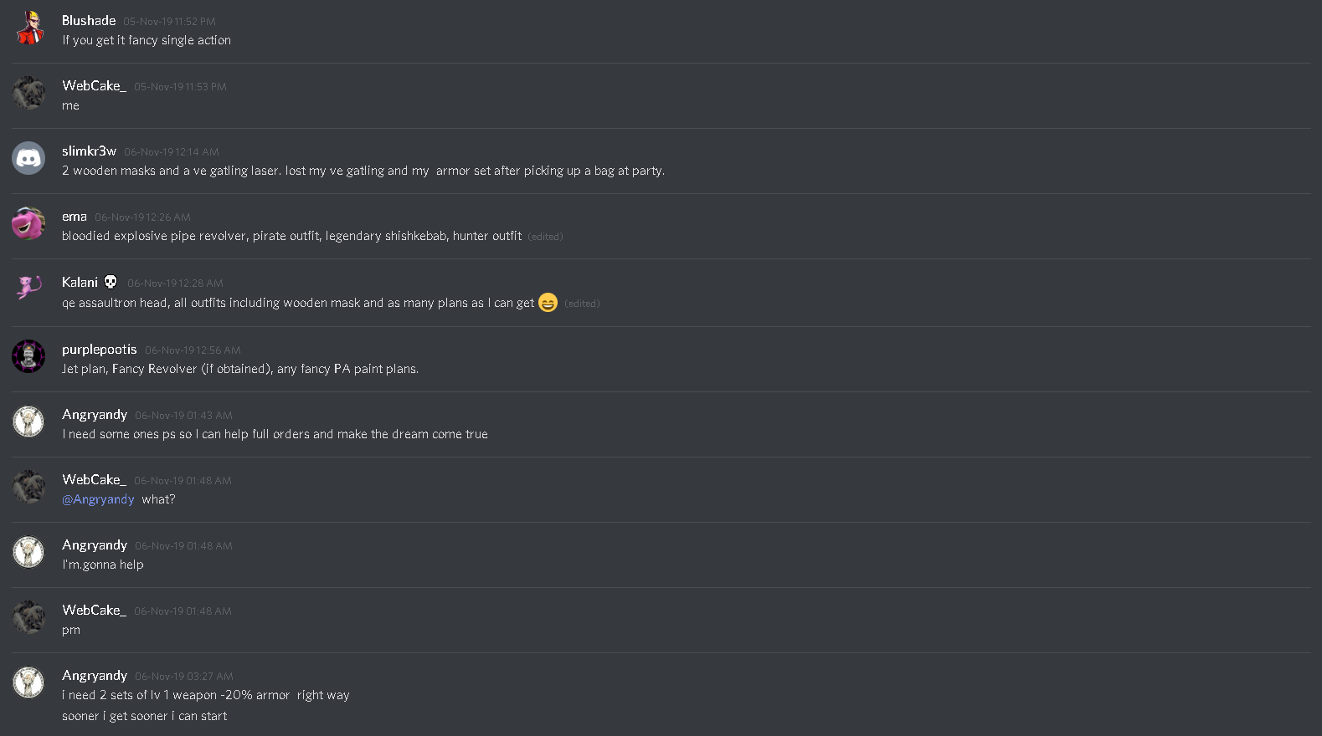Open purplepootis's dark purple avatar
Image resolution: width=1322 pixels, height=736 pixels.
(x=28, y=356)
